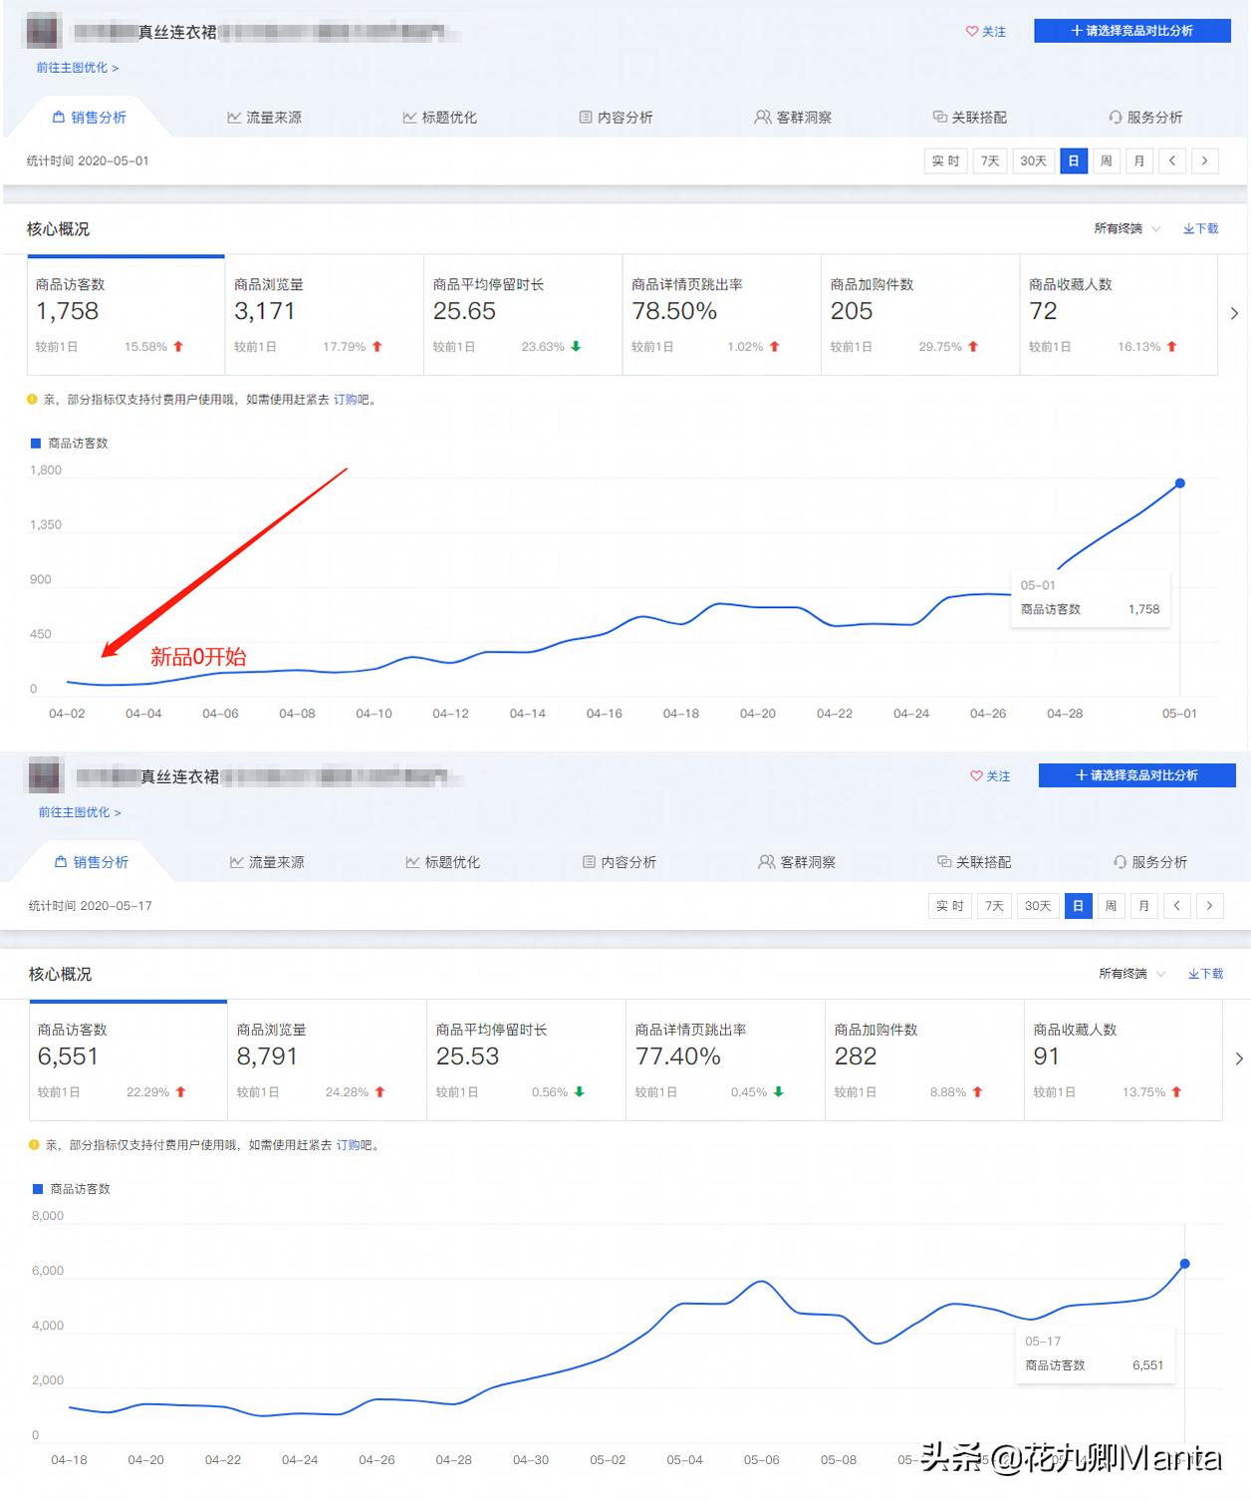This screenshot has height=1502, width=1251.
Task: Click 请选择竞品对比分析 button in top panel
Action: tap(1132, 31)
